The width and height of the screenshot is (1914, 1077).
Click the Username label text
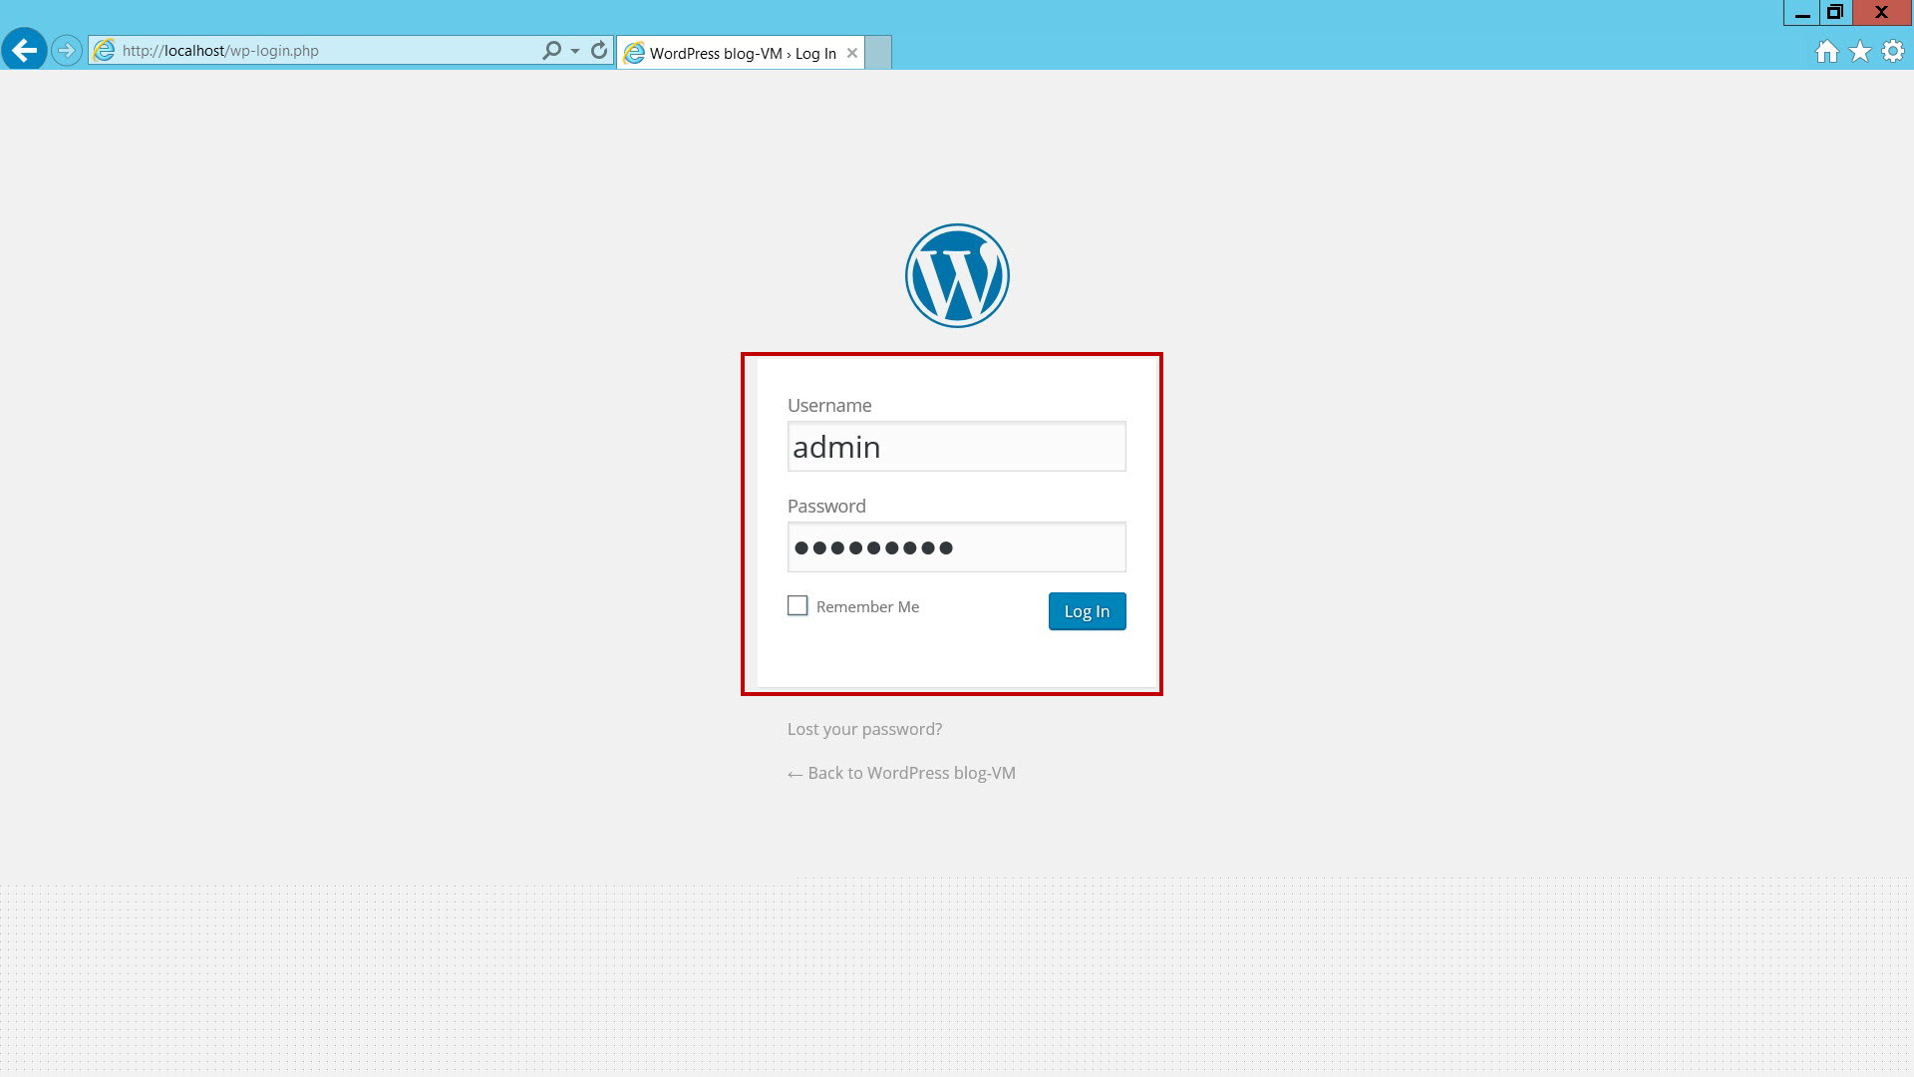tap(829, 405)
